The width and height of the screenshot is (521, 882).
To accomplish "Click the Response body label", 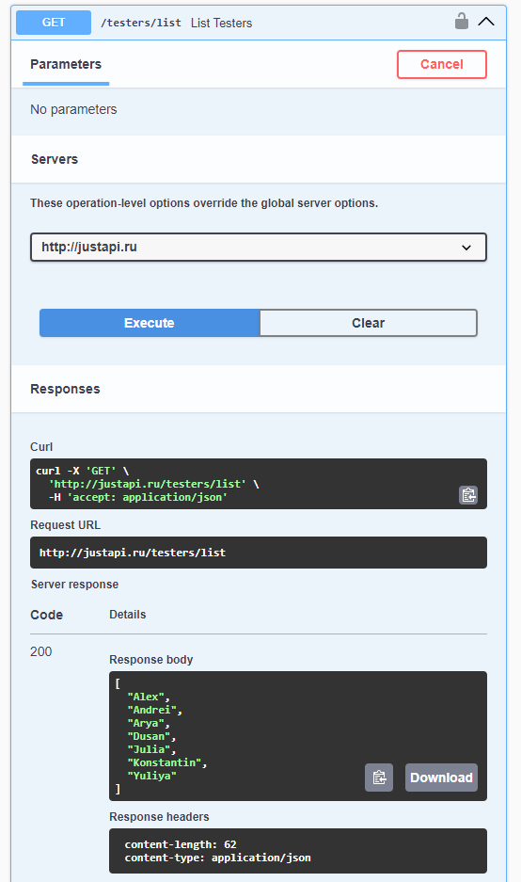I will pyautogui.click(x=151, y=659).
